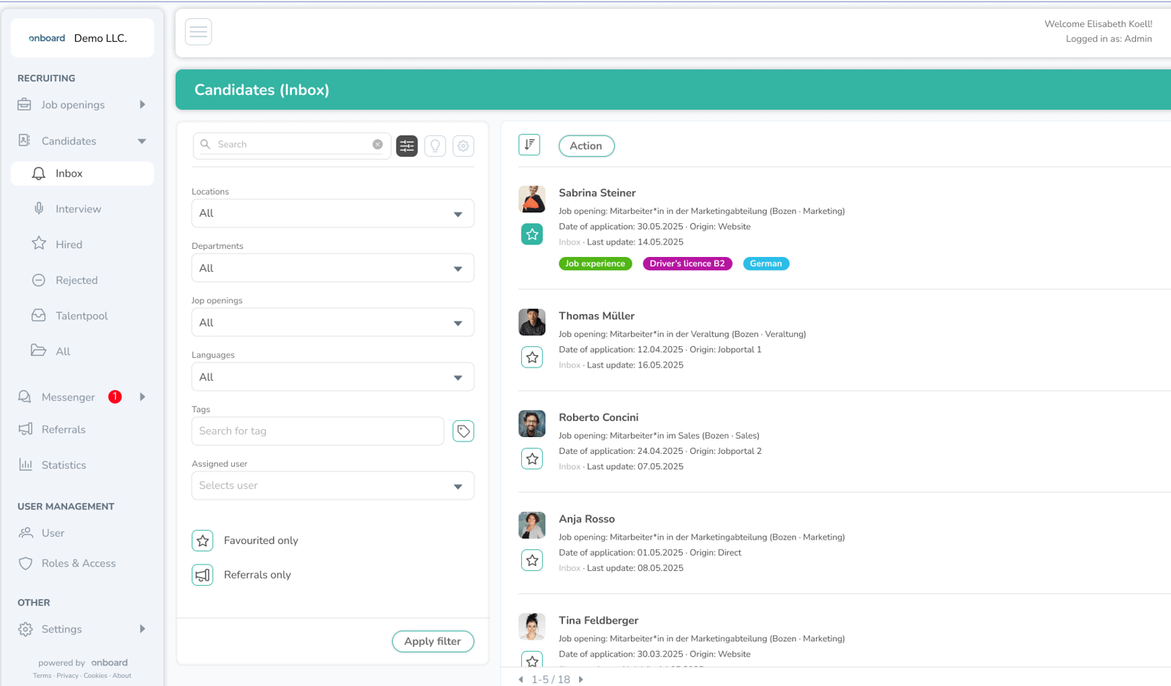Open the Languages dropdown
Image resolution: width=1171 pixels, height=686 pixels.
(x=333, y=377)
